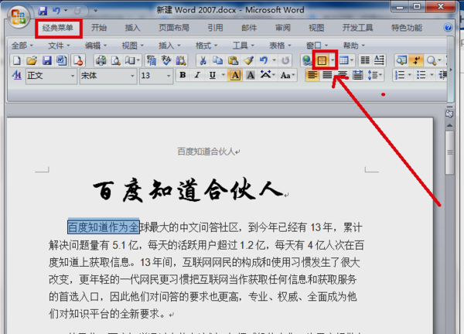Viewport: 464px width, 334px height.
Task: Click the Redo icon in classic toolbar
Action: coord(285,60)
